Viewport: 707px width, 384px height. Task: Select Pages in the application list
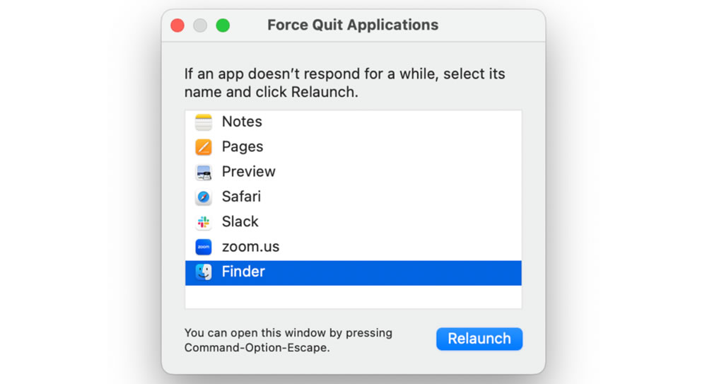[243, 147]
